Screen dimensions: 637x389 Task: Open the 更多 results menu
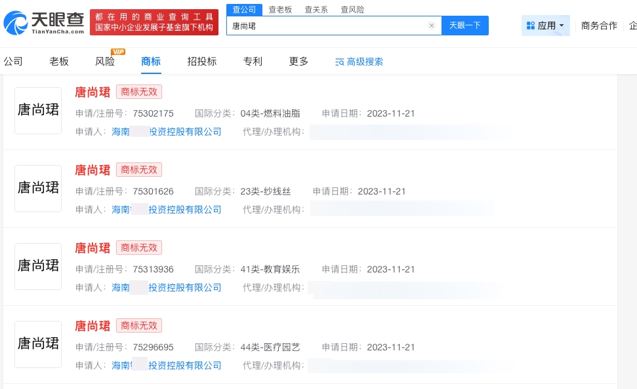(x=298, y=62)
